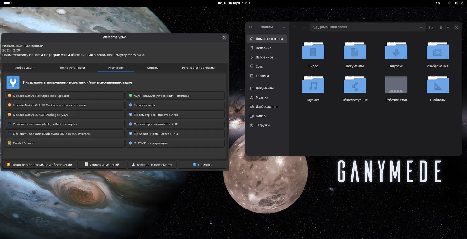
Task: Click the search-everywhere folder icon in Files
Action: click(431, 27)
